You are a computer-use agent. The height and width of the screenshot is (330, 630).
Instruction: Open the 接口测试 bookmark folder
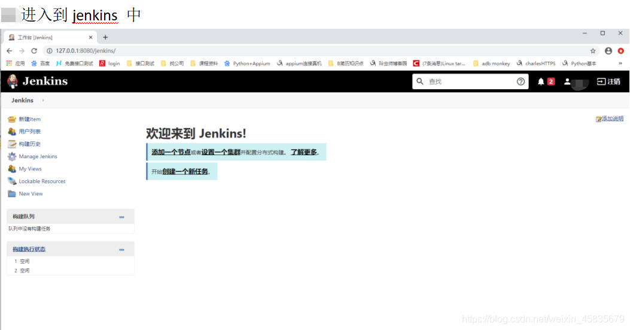[141, 63]
